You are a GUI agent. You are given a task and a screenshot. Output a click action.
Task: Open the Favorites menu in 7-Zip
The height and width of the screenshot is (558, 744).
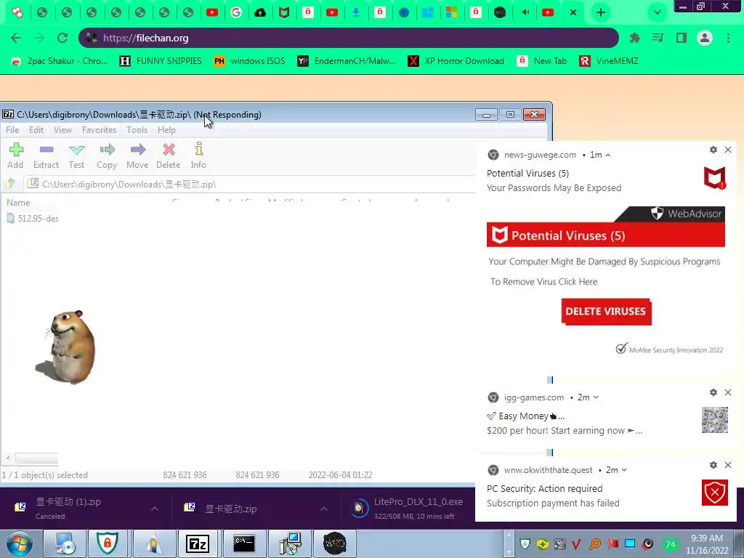[99, 130]
